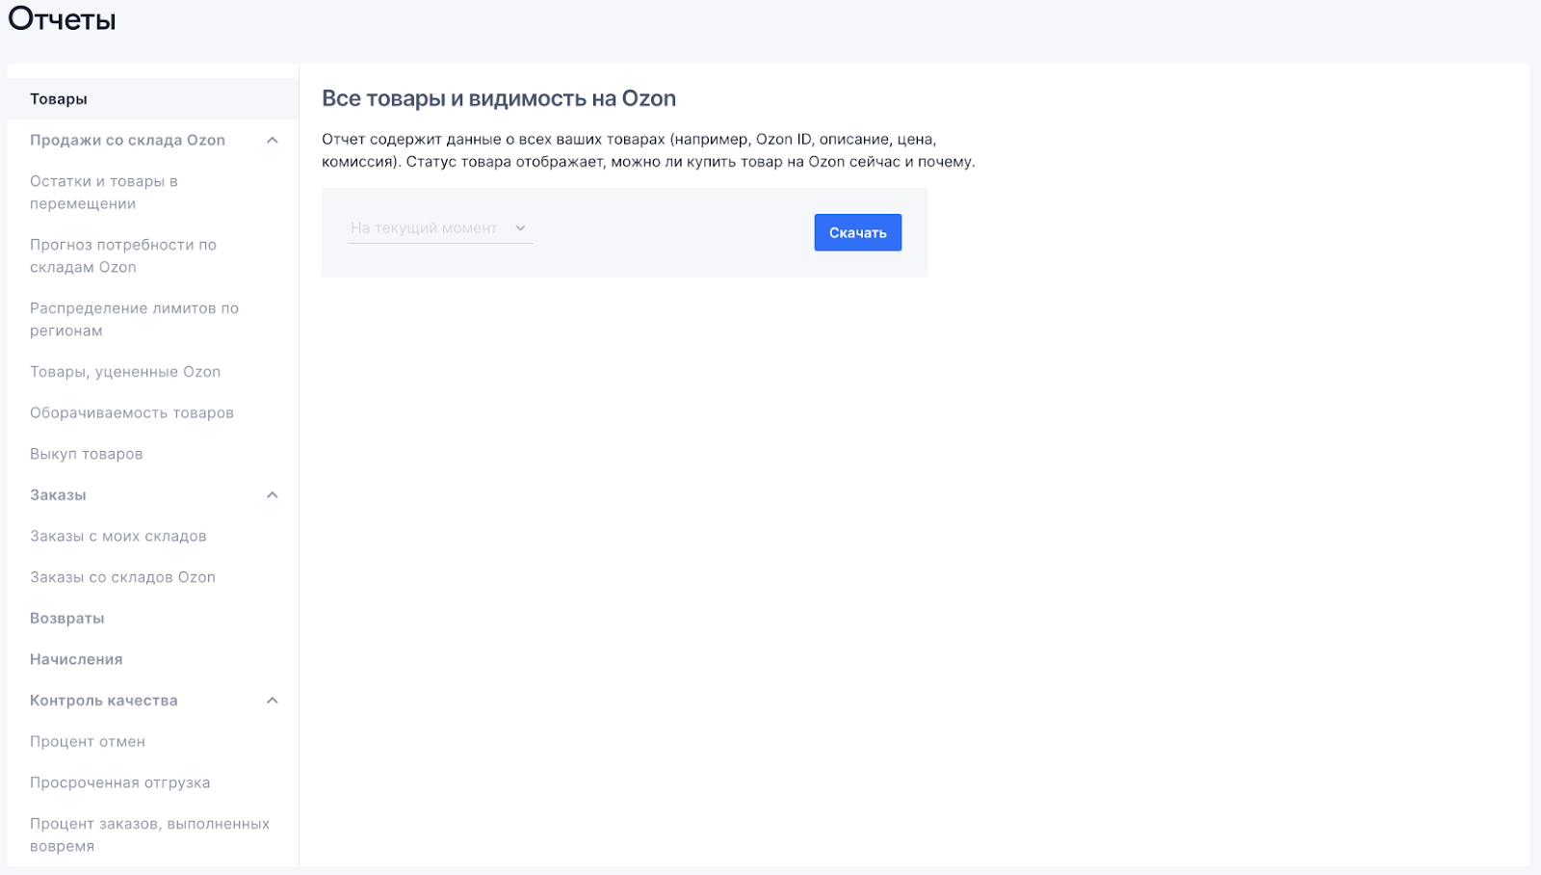
Task: Select the Товары menu item
Action: 59,99
